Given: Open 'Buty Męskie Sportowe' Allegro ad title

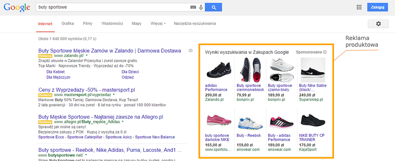Looking at the screenshot, I should [101, 117].
